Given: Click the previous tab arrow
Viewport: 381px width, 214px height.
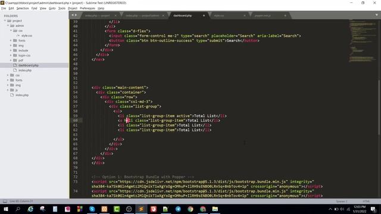Looking at the screenshot, I should 73,15.
